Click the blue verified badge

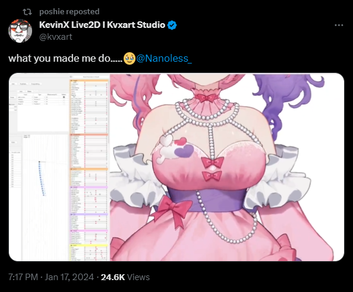click(x=172, y=25)
